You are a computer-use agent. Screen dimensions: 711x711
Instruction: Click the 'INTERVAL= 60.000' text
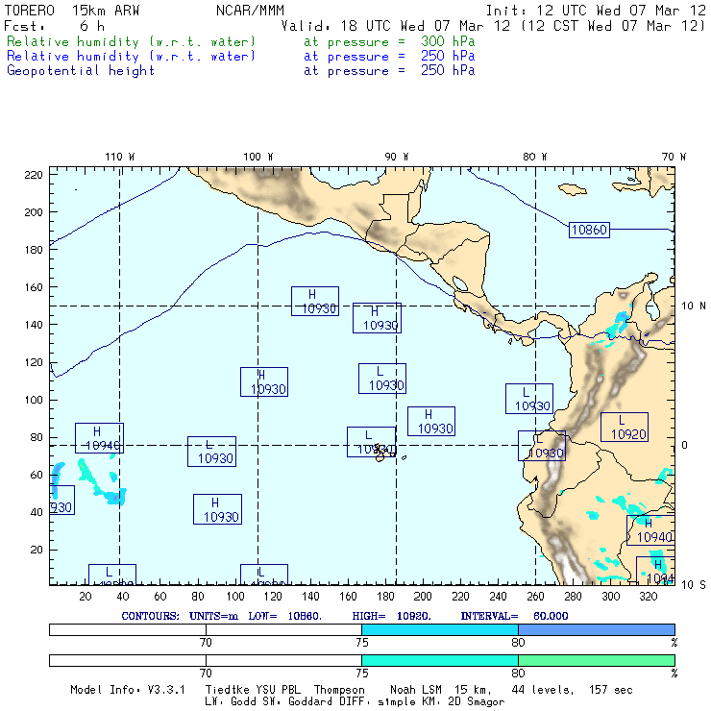pyautogui.click(x=514, y=616)
